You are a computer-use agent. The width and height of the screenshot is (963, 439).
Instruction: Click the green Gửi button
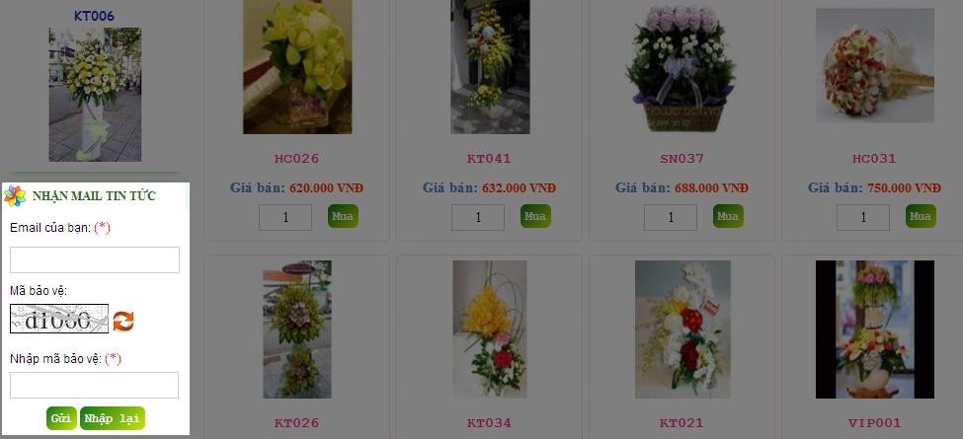point(61,418)
